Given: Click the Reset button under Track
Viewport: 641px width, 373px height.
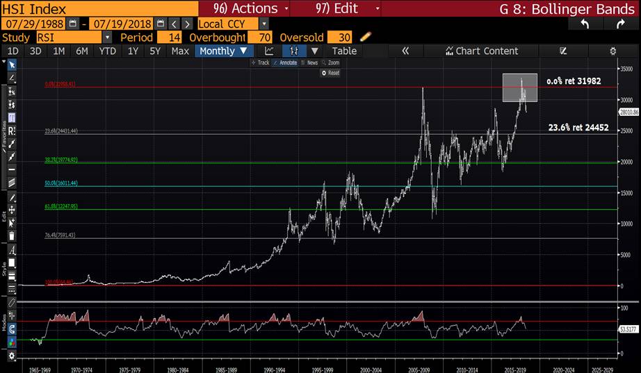Looking at the screenshot, I should [330, 73].
